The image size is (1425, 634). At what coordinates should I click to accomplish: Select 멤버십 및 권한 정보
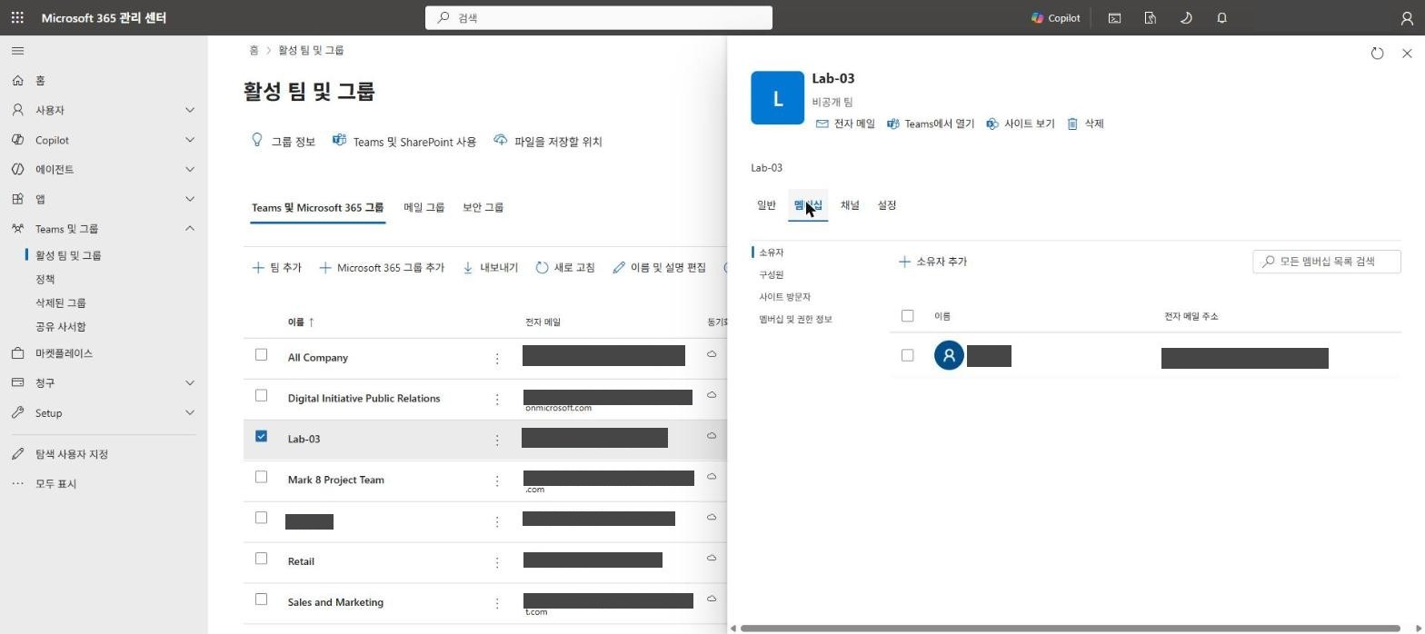(x=795, y=319)
